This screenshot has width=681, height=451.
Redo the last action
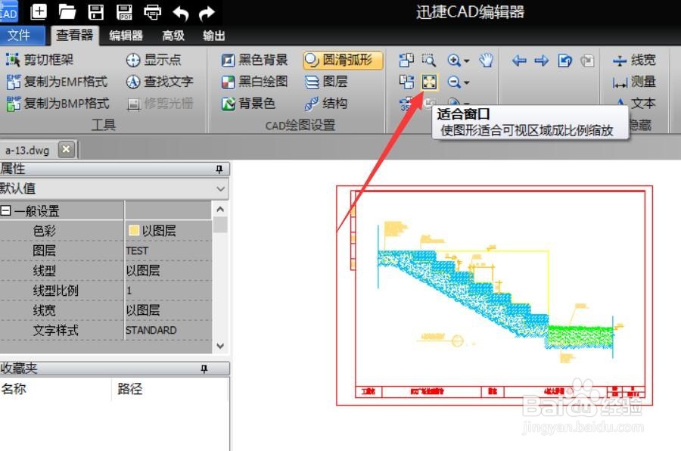point(207,13)
